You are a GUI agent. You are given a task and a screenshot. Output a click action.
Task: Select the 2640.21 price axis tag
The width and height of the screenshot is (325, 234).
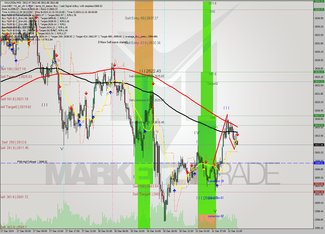point(319,1)
